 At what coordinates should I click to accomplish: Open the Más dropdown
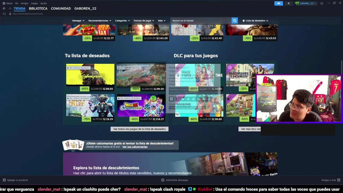(x=162, y=21)
